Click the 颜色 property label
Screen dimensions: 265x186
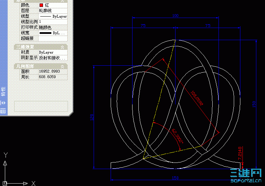pos(25,5)
